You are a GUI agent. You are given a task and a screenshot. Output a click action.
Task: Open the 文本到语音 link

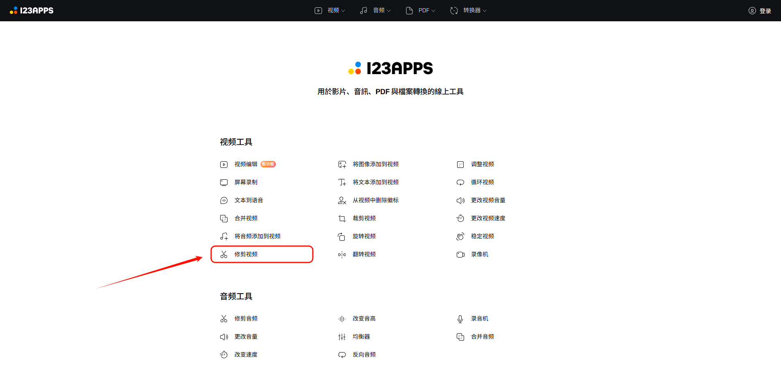pos(249,200)
